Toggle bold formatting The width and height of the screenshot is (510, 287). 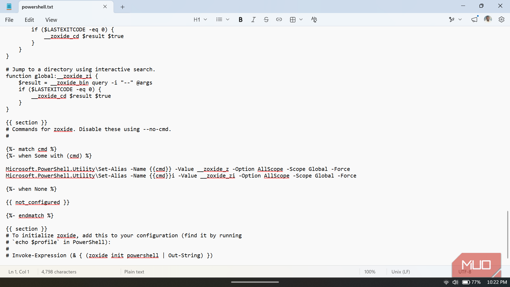(241, 20)
